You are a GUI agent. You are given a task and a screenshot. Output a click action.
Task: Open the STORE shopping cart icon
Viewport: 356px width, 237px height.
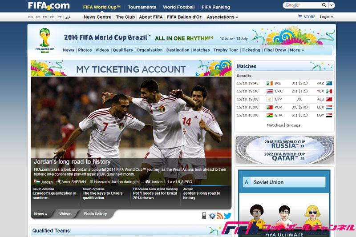(x=300, y=17)
